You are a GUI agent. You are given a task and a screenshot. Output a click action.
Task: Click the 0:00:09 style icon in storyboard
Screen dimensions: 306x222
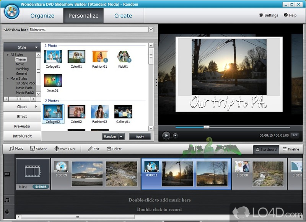pos(61,166)
